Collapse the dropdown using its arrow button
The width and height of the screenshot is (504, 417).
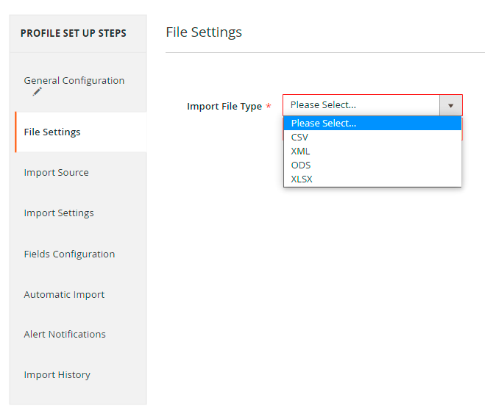pyautogui.click(x=450, y=105)
